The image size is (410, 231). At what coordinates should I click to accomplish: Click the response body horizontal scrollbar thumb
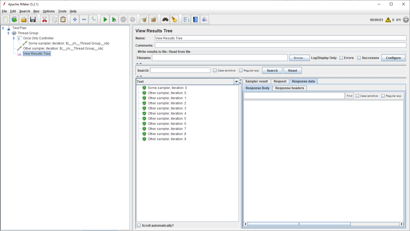[299, 224]
